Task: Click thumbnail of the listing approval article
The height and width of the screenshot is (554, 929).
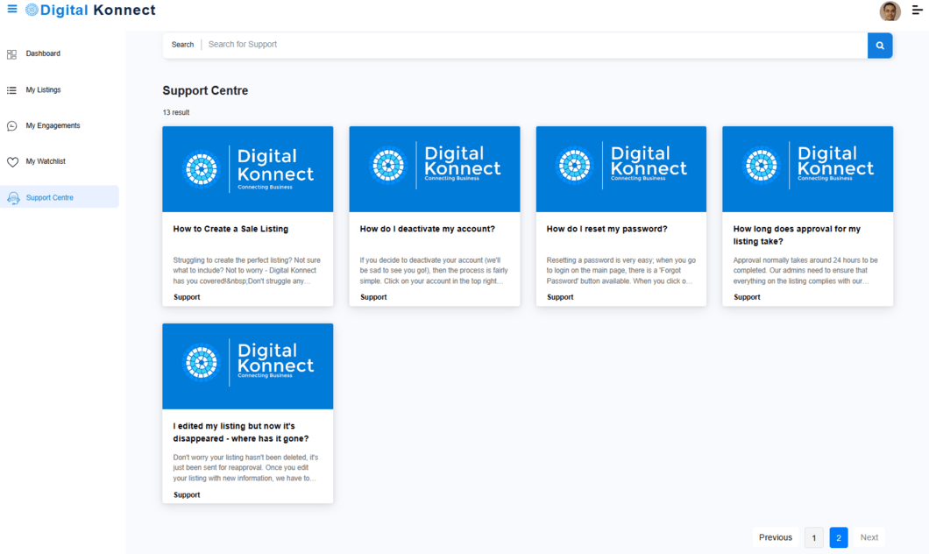Action: [x=807, y=168]
